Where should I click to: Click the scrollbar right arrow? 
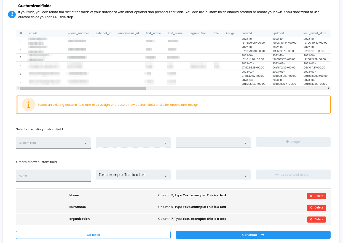(328, 88)
